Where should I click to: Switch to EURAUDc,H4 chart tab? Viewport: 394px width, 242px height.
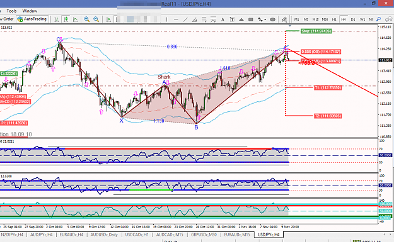click(x=71, y=234)
